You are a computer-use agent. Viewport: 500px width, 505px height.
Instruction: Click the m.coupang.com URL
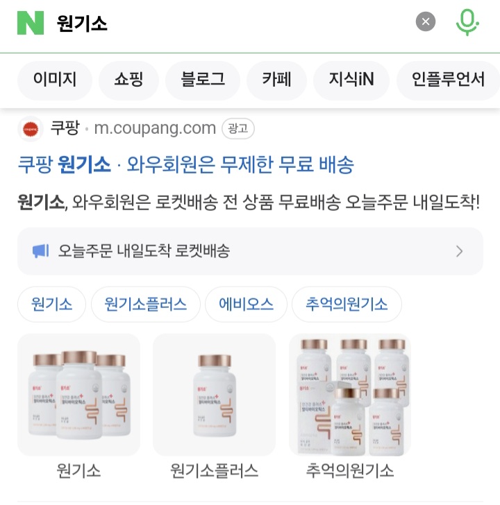point(155,128)
